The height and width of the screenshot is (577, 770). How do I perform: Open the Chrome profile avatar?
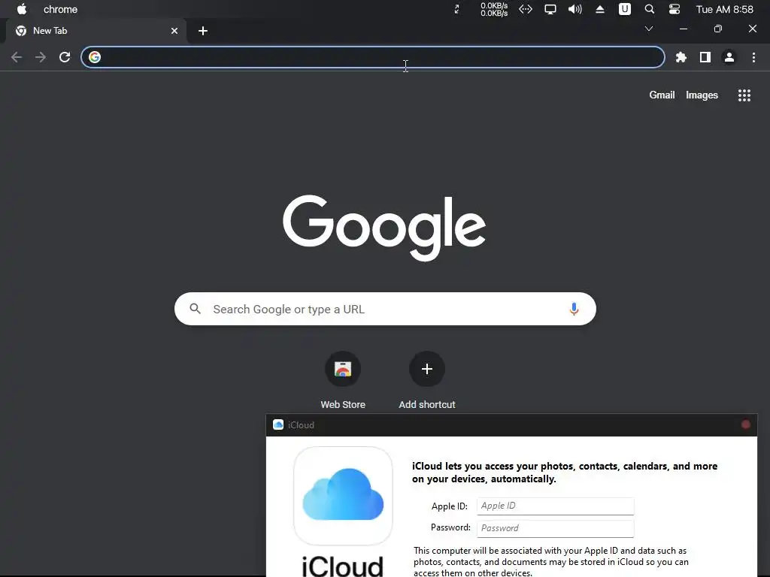pyautogui.click(x=729, y=57)
